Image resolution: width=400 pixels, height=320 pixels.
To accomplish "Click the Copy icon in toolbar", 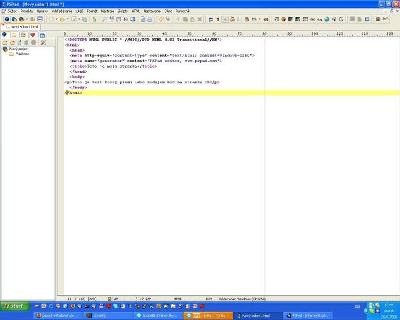I will [x=185, y=19].
